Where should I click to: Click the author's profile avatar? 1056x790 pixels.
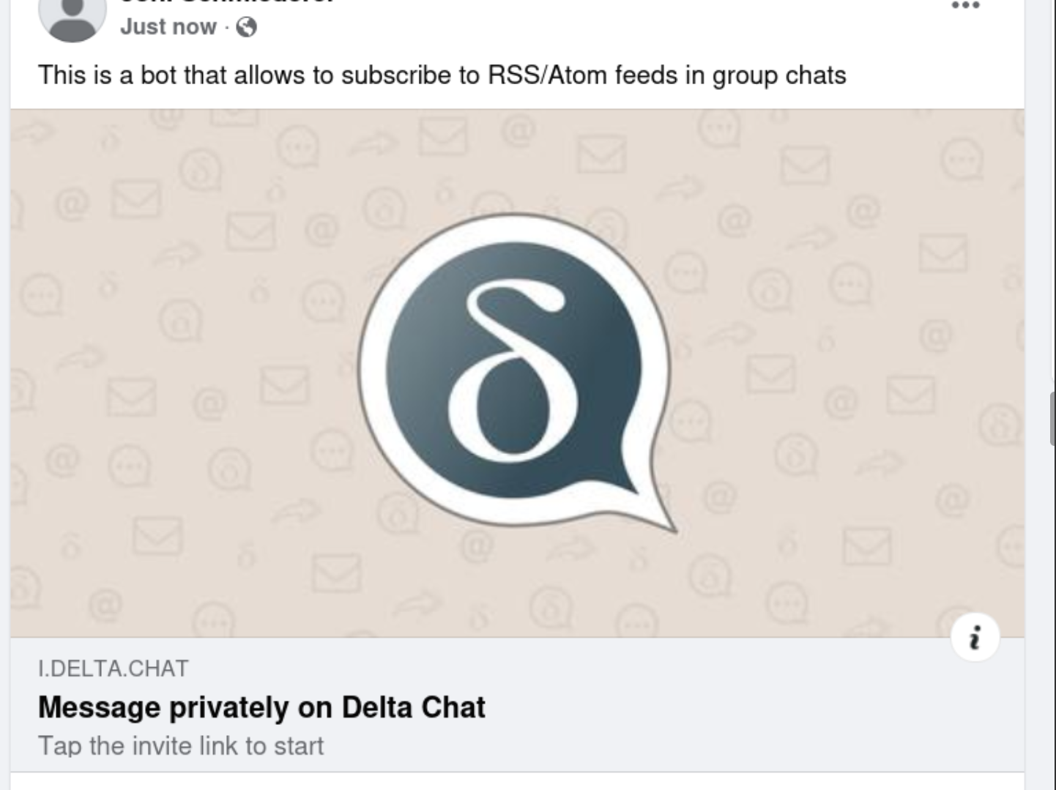click(72, 16)
